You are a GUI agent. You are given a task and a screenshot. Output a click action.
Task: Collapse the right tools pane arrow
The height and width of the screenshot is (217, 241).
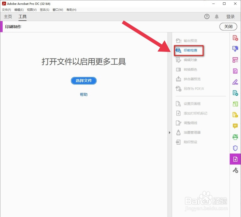coord(169,132)
